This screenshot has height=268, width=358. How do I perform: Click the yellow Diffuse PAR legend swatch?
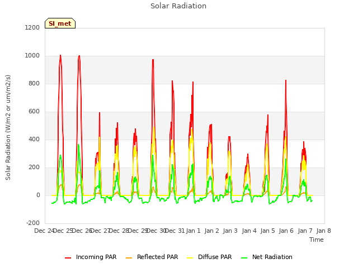point(190,258)
